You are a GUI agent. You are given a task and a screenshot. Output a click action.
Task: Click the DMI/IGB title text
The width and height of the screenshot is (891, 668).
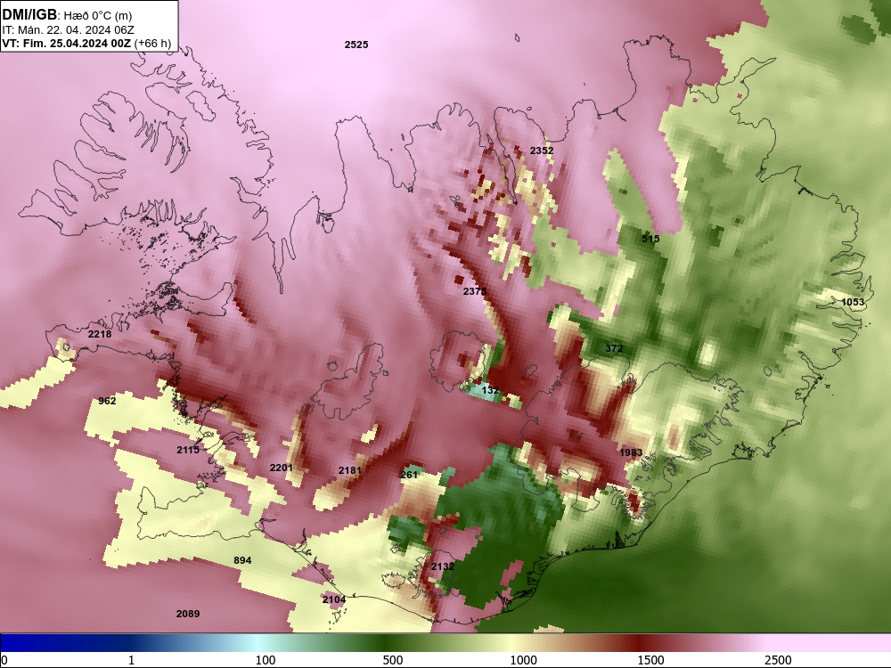[29, 15]
